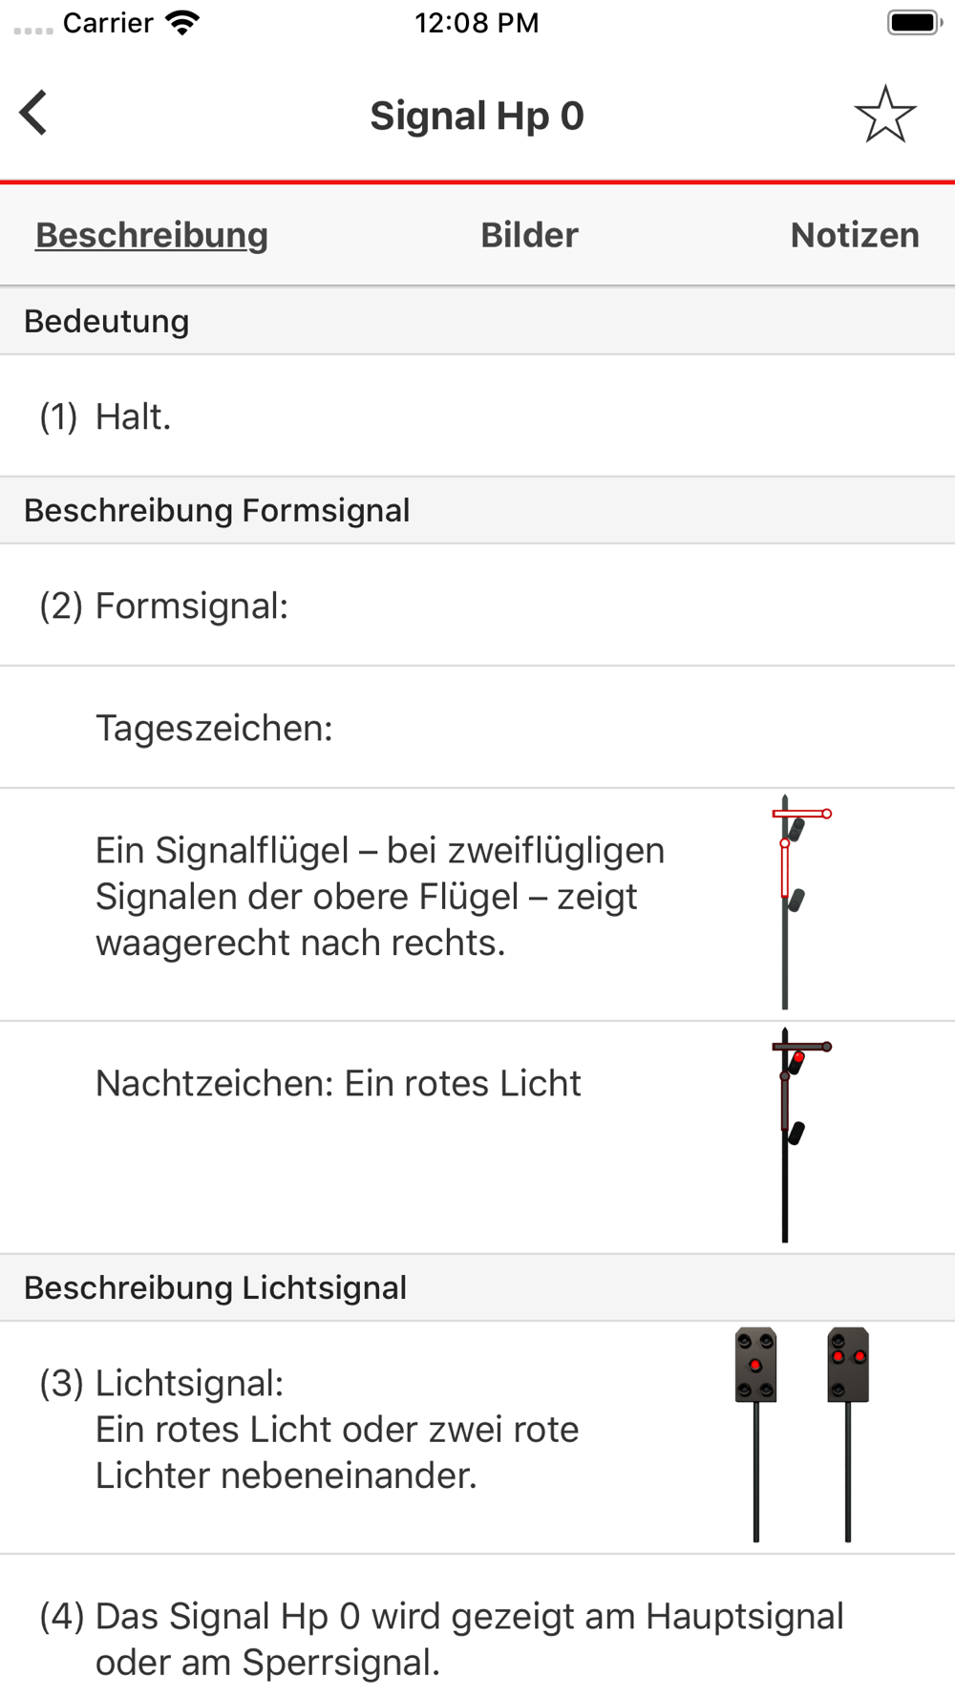Tap the "(3) Lichtsignal" description text
955x1698 pixels.
click(336, 1429)
